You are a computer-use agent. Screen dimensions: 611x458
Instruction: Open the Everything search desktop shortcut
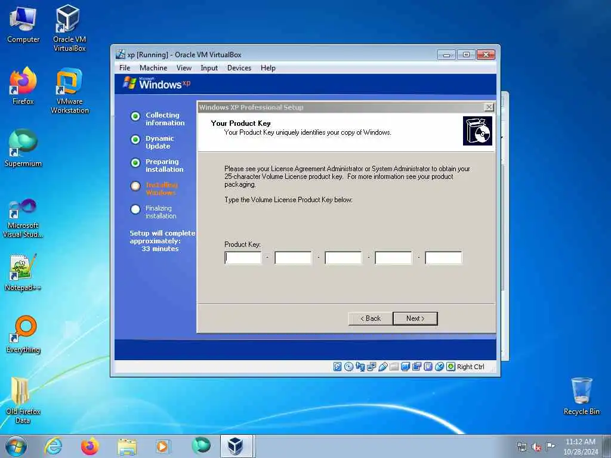(23, 334)
